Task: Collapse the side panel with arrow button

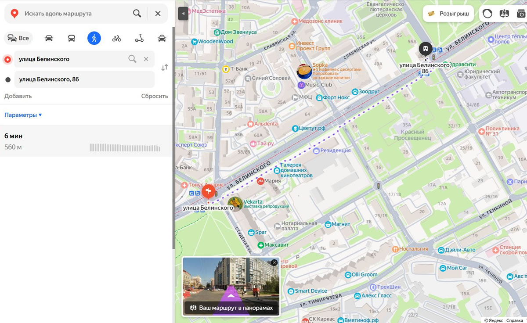Action: (183, 14)
